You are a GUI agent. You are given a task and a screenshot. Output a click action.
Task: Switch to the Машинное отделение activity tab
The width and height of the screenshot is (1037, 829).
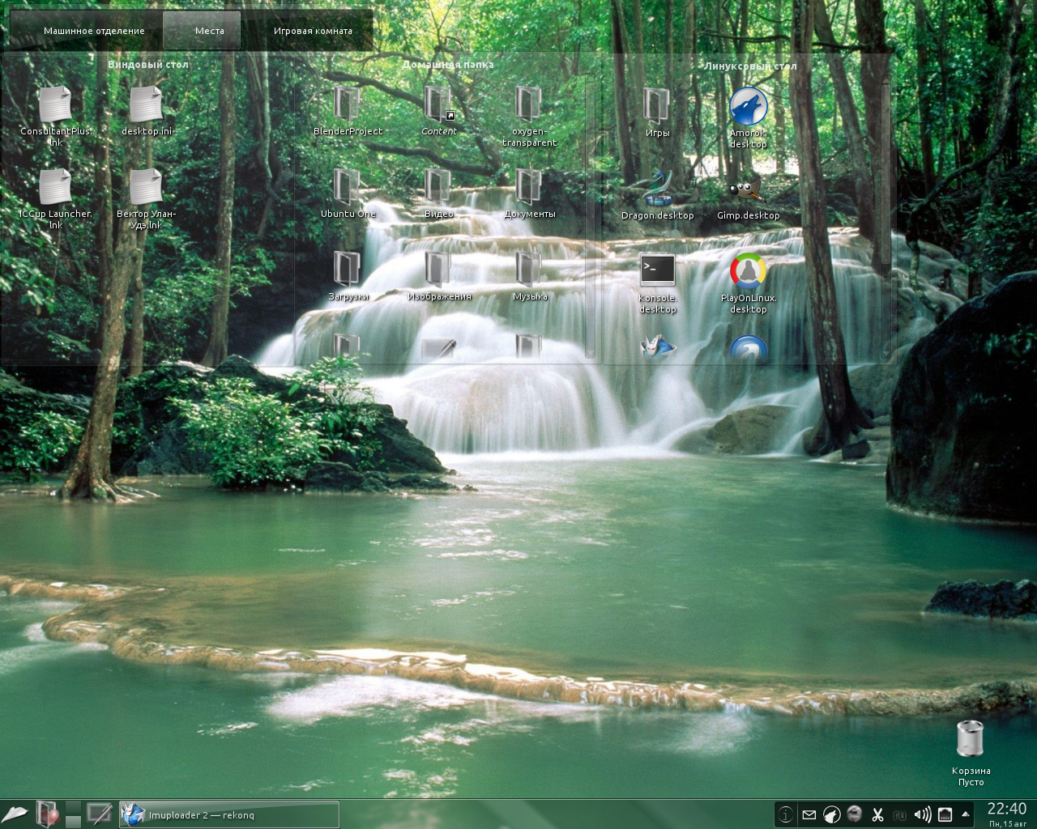coord(96,30)
